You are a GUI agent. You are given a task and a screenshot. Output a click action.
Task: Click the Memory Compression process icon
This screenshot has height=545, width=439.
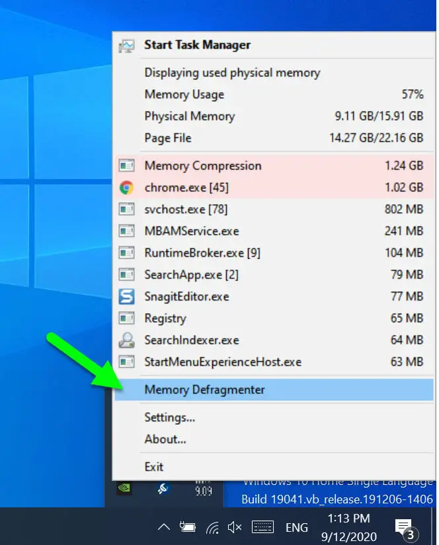pos(126,166)
